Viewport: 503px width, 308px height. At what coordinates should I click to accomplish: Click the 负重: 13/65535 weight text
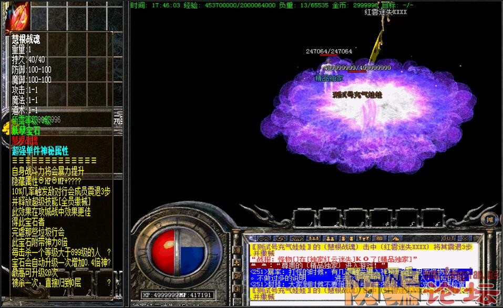[303, 5]
